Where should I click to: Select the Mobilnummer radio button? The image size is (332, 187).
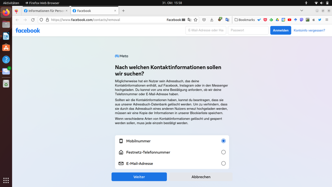pos(223,141)
